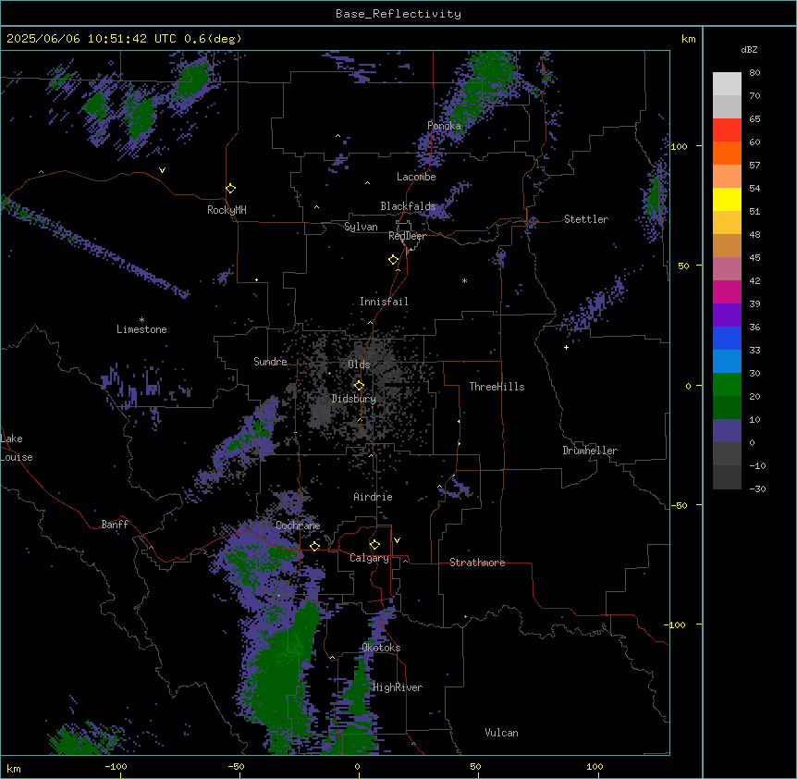The height and width of the screenshot is (779, 797).
Task: Click the Sundre town label
Action: tap(270, 362)
